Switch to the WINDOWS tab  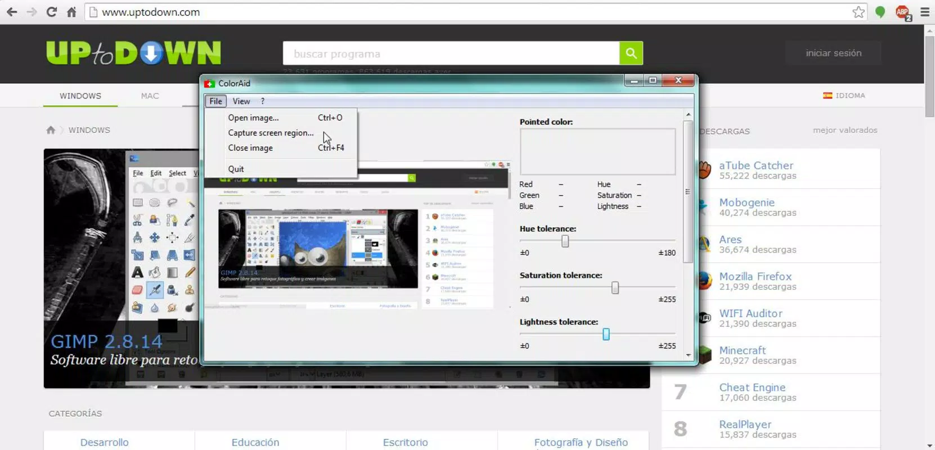pyautogui.click(x=80, y=96)
